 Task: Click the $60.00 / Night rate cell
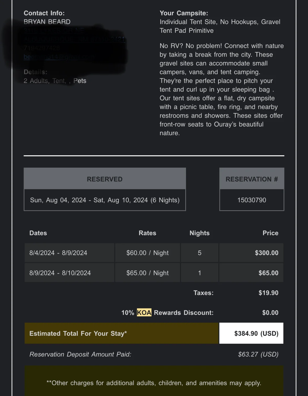(x=147, y=253)
